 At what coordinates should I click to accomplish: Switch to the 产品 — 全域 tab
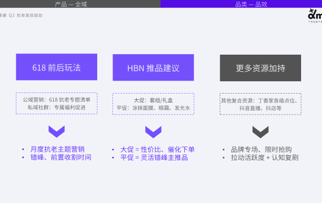[x=80, y=4]
